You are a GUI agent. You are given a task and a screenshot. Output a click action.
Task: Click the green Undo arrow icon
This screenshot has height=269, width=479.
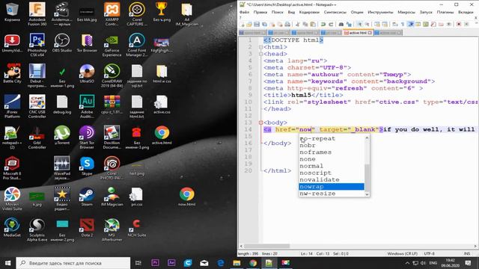coord(323,24)
